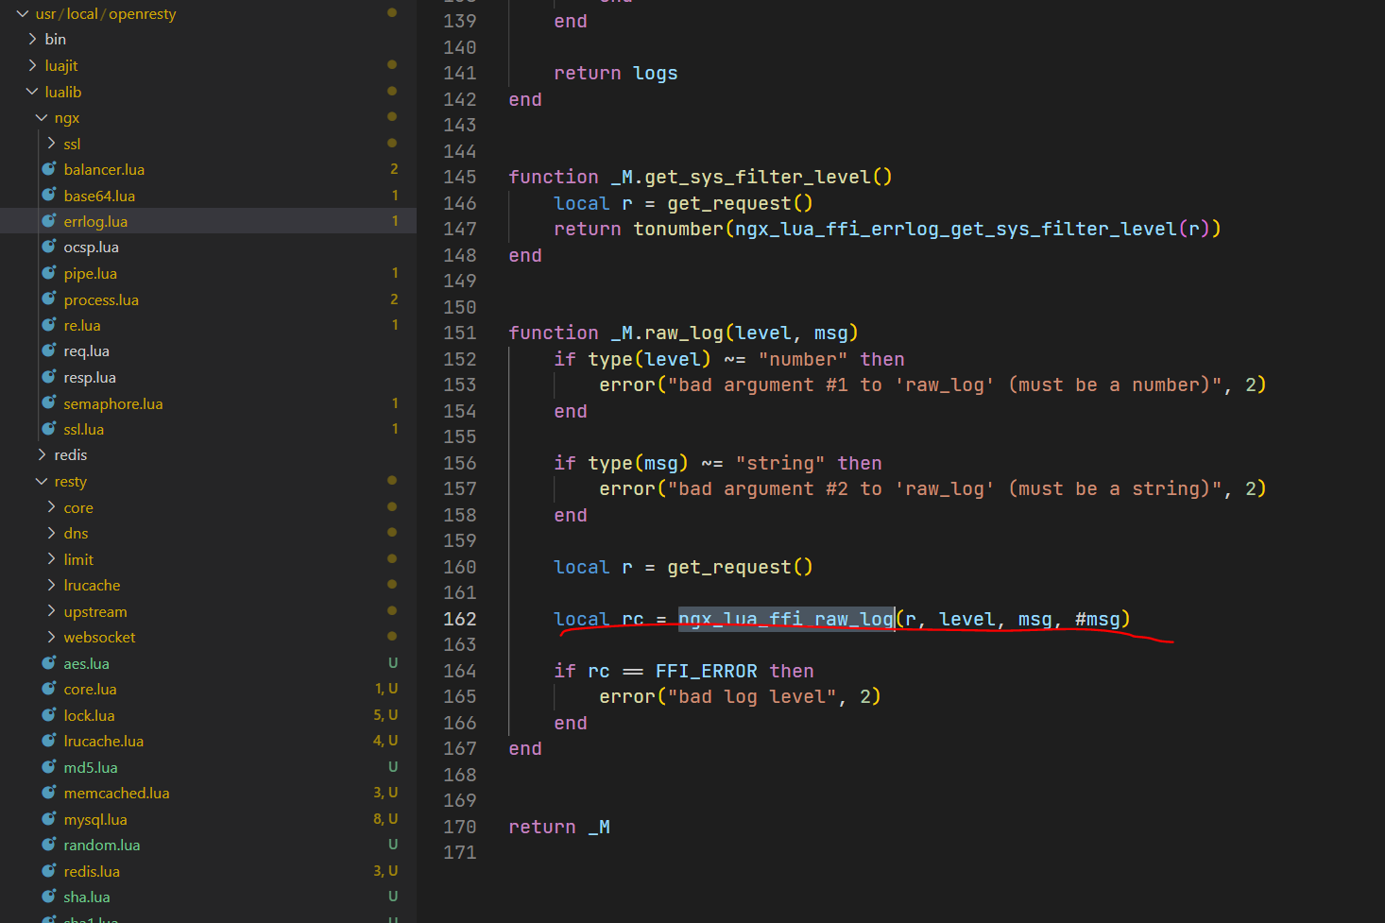Image resolution: width=1385 pixels, height=923 pixels.
Task: Click line number 145 in the gutter
Action: (x=460, y=177)
